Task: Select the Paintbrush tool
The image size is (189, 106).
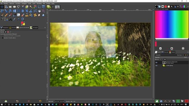Action: (x=2, y=15)
